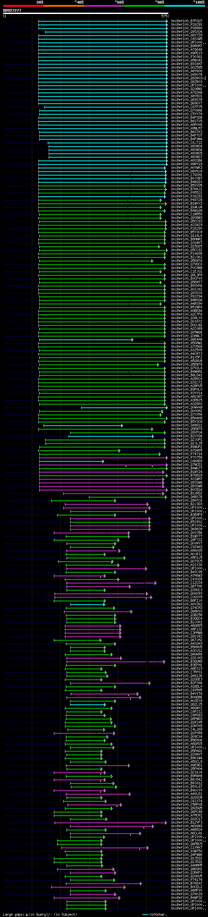Click the UniRef100_Q9ZR03-2 label
This screenshot has height=917, width=208.
(188, 78)
